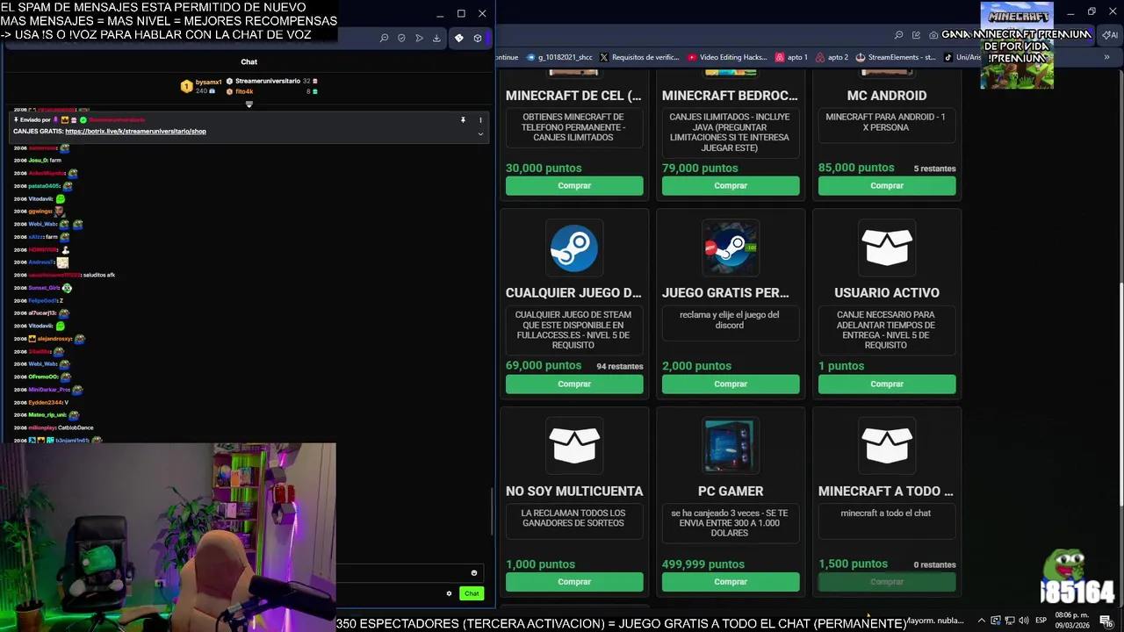
Task: Click the Steam logo of CUALQUIER JUEGO item
Action: coord(574,248)
